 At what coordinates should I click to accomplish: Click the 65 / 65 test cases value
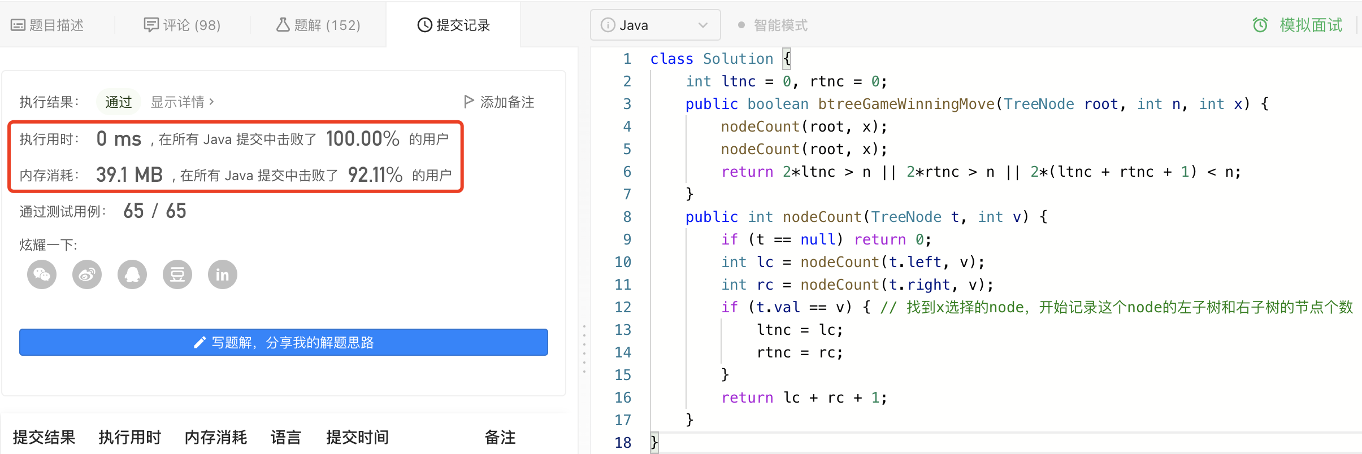pos(155,211)
